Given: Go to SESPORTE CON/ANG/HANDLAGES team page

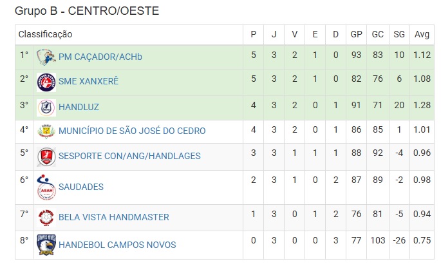Looking at the screenshot, I should point(129,156).
